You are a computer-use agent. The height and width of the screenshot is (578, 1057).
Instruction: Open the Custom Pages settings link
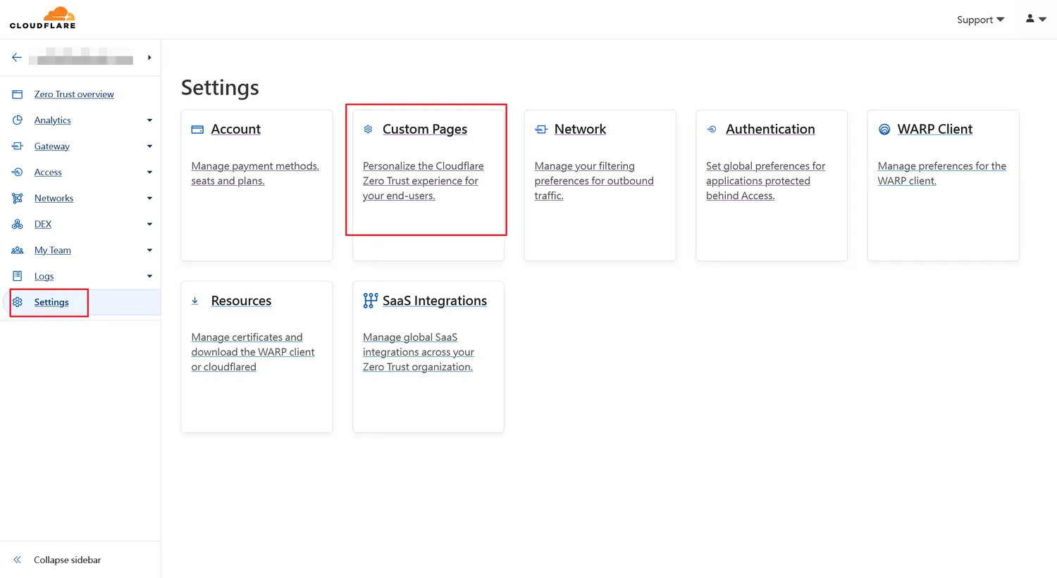[425, 130]
